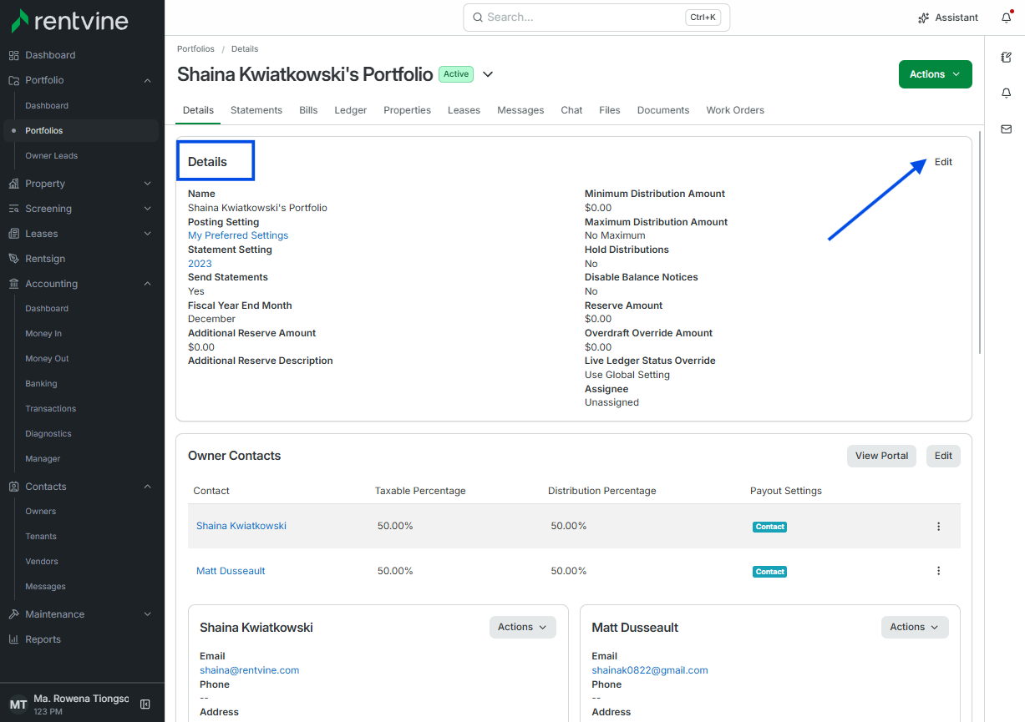Open the green Actions dropdown
Screen dimensions: 1025x722
(x=935, y=74)
